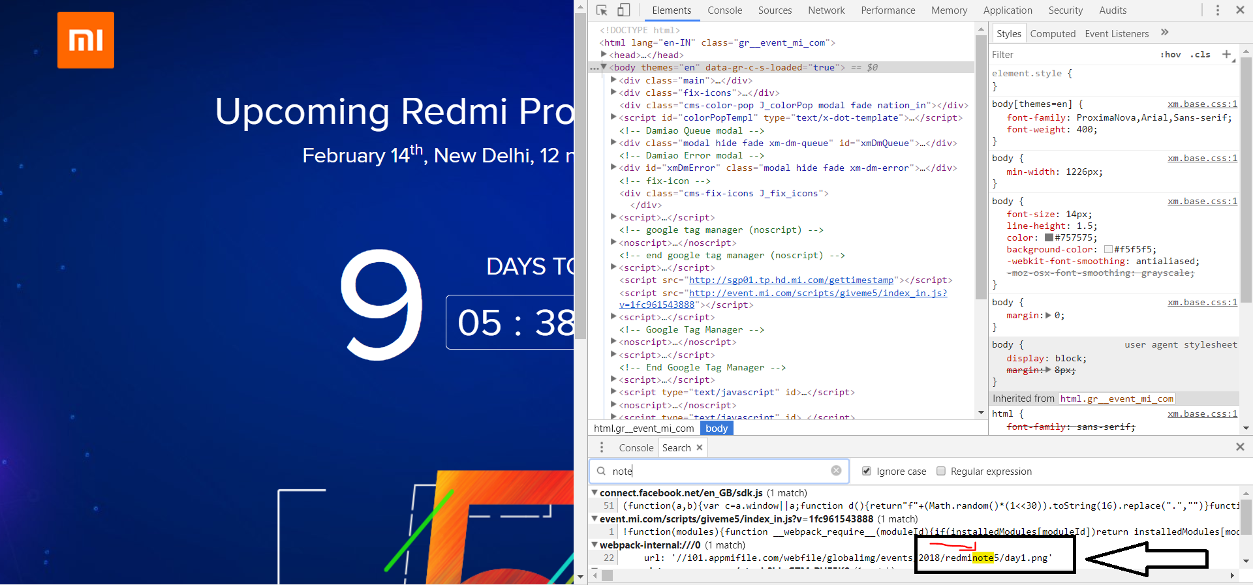Open the Audits tab

(x=1113, y=10)
